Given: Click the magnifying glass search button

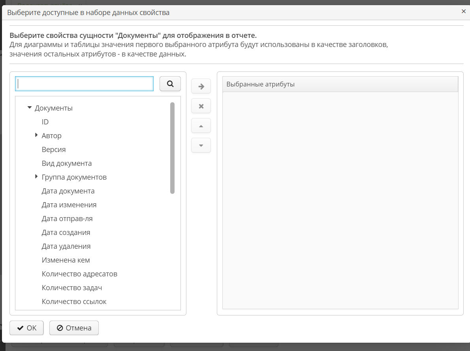Looking at the screenshot, I should [x=170, y=84].
